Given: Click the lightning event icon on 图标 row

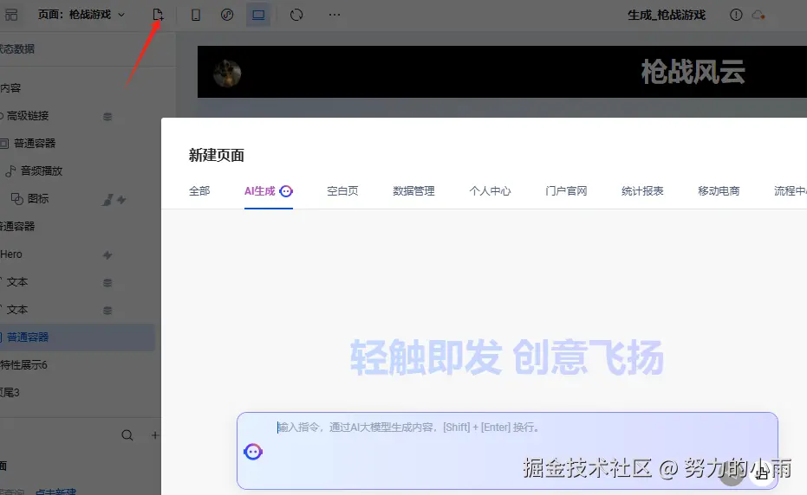Looking at the screenshot, I should tap(121, 200).
